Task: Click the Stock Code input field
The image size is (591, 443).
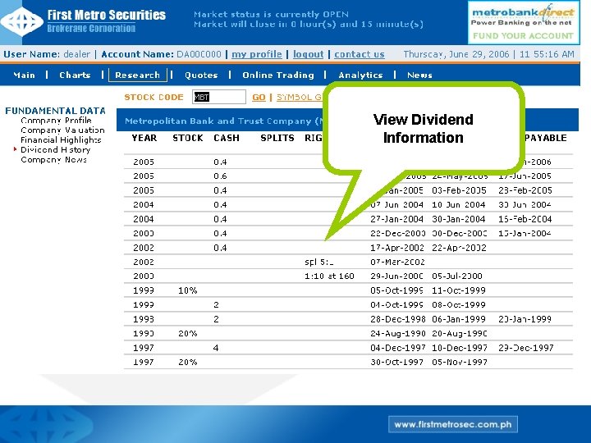Action: point(219,97)
